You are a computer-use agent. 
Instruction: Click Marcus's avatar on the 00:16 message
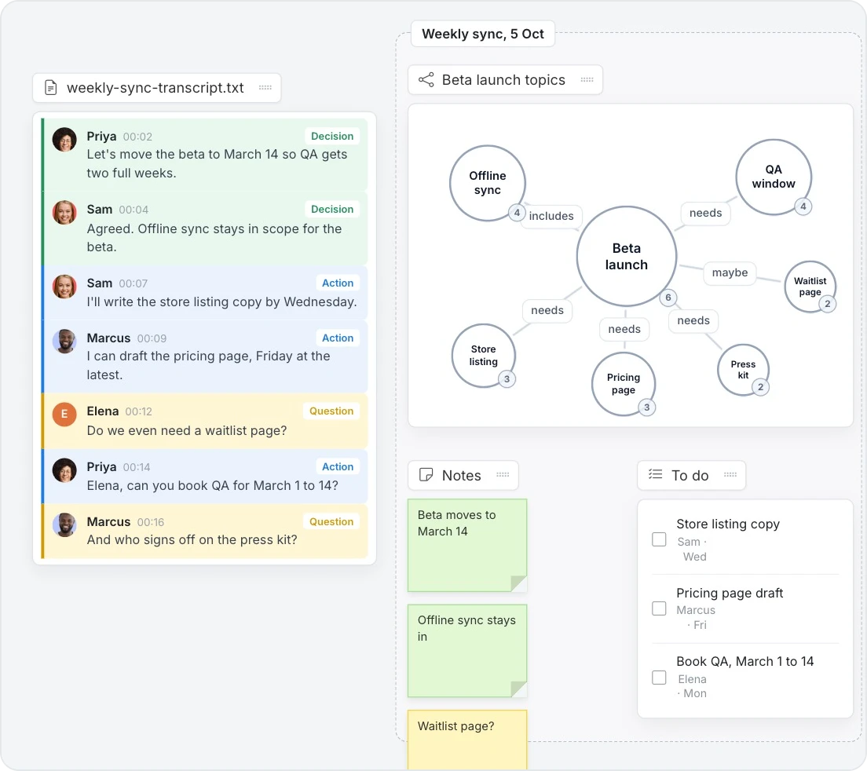point(64,524)
